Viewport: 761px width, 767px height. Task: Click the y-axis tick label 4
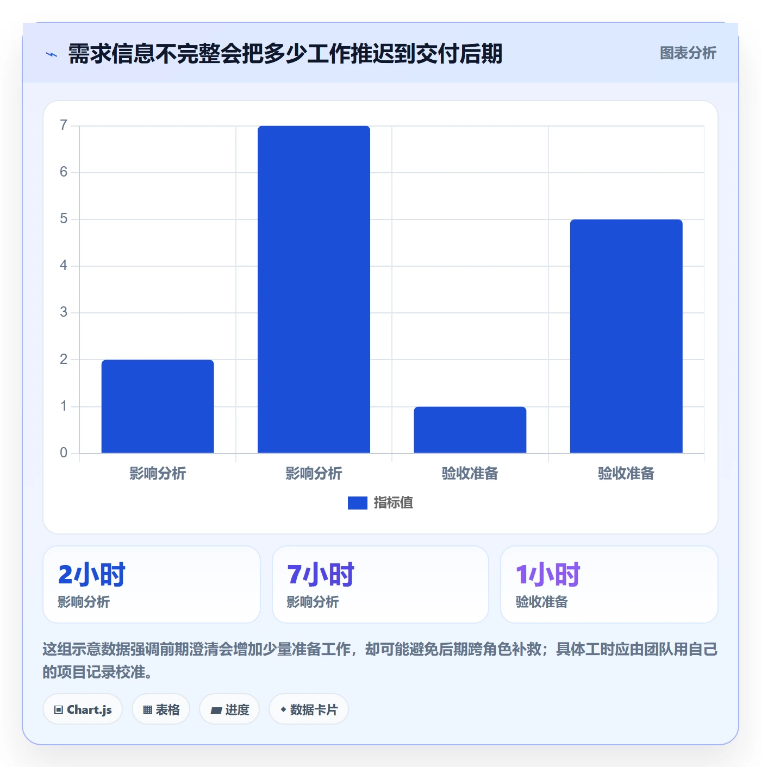pyautogui.click(x=64, y=266)
